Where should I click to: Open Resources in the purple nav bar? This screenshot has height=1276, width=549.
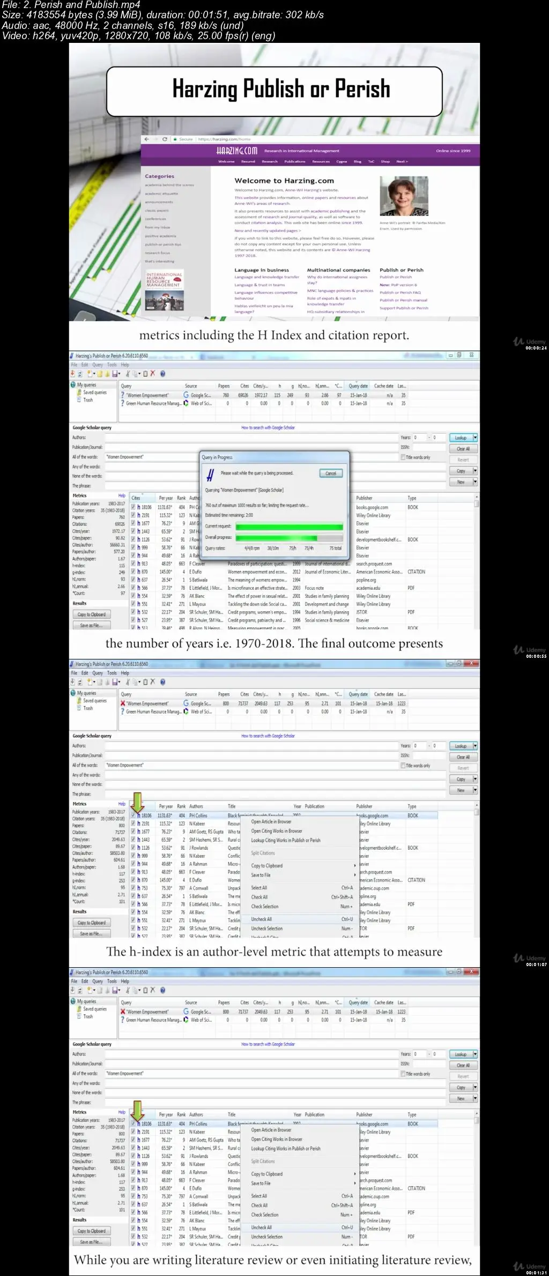pyautogui.click(x=321, y=161)
